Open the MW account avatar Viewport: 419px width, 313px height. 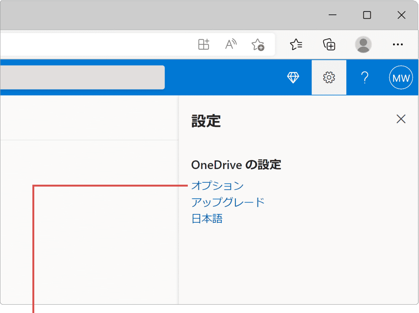click(x=401, y=77)
